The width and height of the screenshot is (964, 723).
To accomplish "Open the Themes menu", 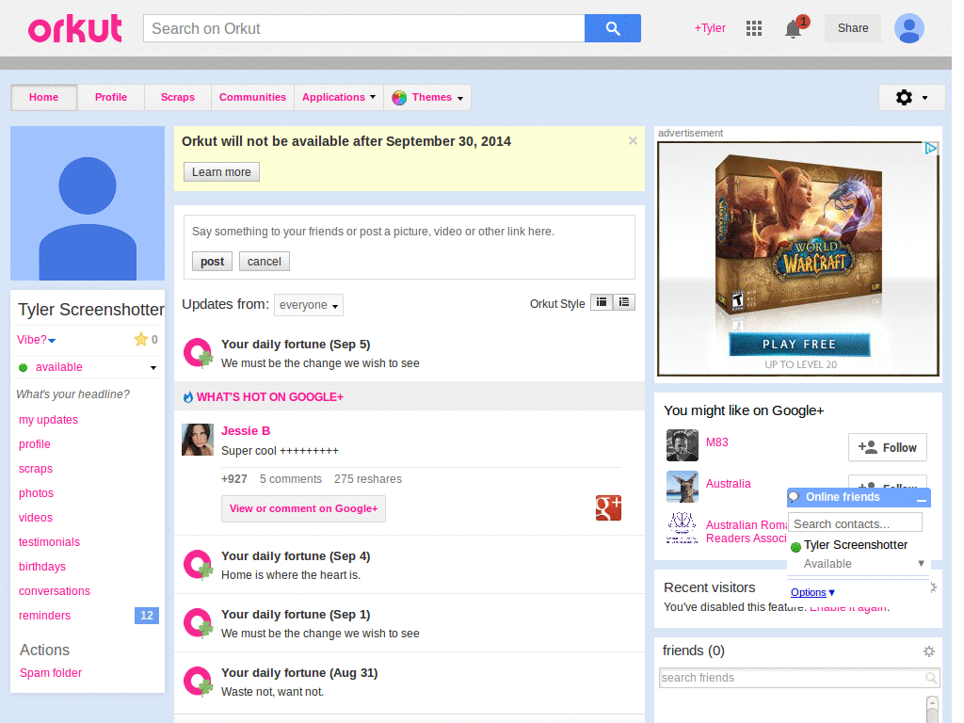I will point(427,98).
